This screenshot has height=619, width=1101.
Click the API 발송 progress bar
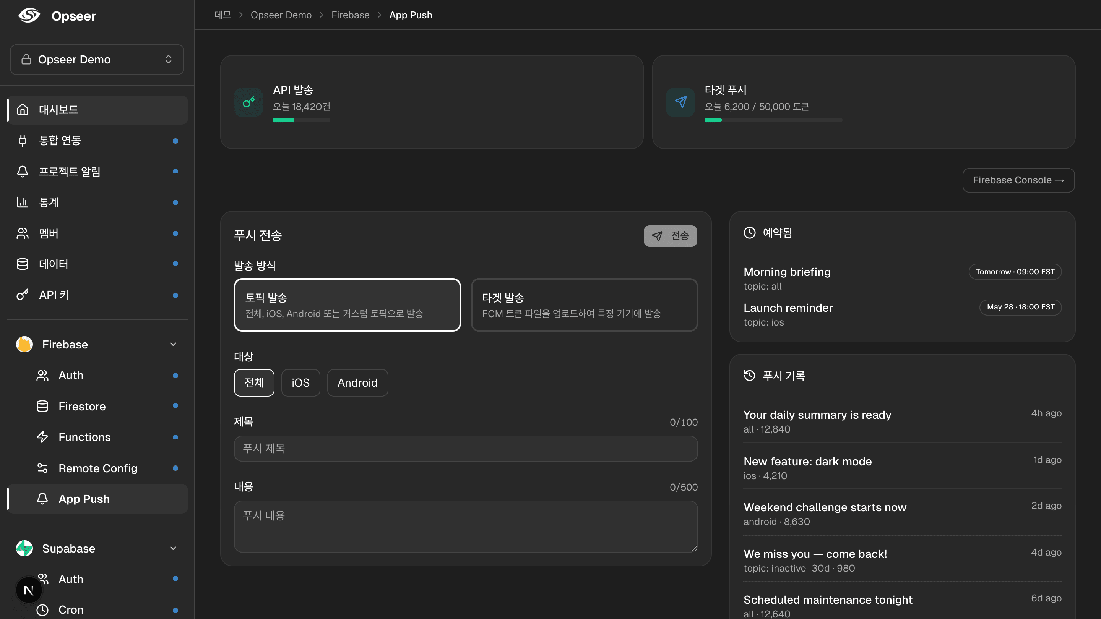point(301,120)
